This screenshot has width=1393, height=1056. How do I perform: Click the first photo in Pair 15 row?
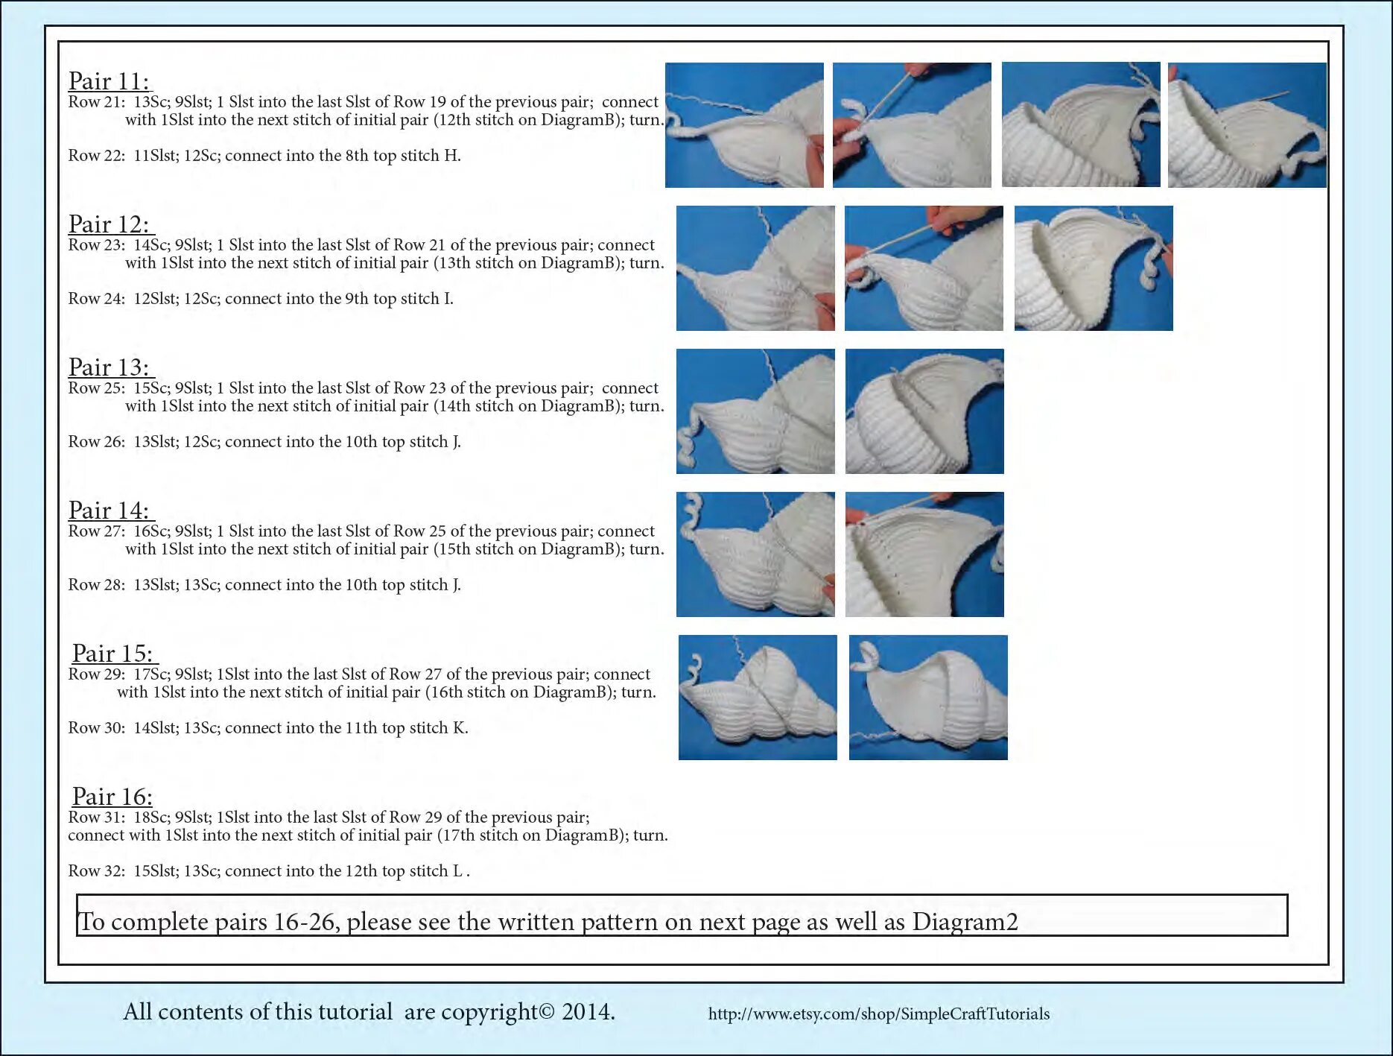click(758, 698)
